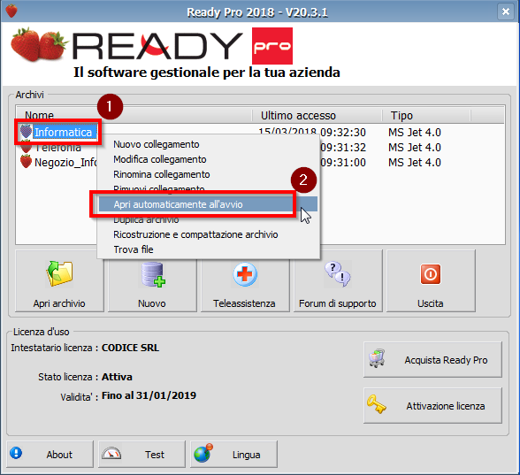520x475 pixels.
Task: Click the 09:31:00 last access time
Action: 343,163
